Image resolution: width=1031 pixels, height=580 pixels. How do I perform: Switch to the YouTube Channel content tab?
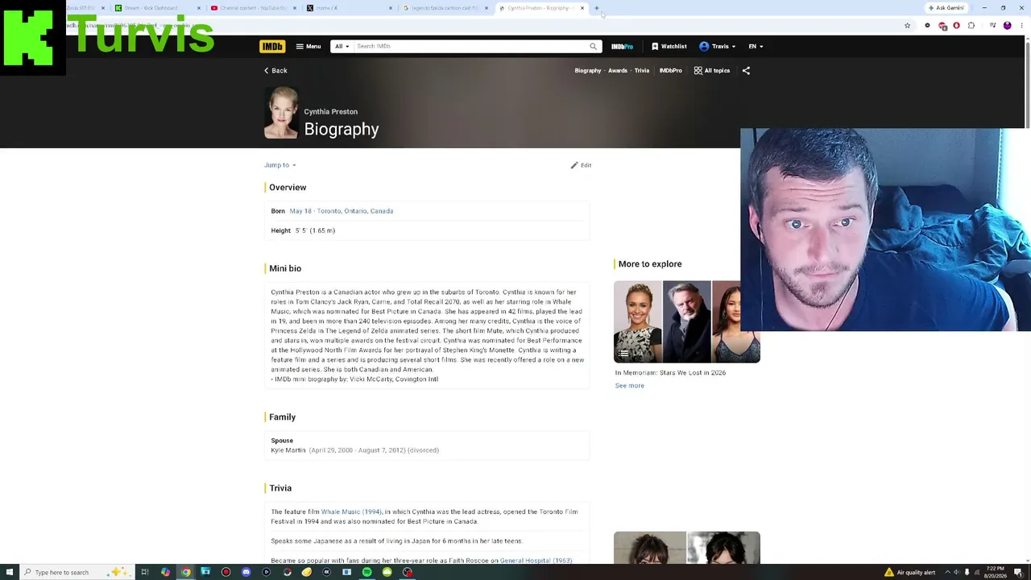[x=254, y=8]
